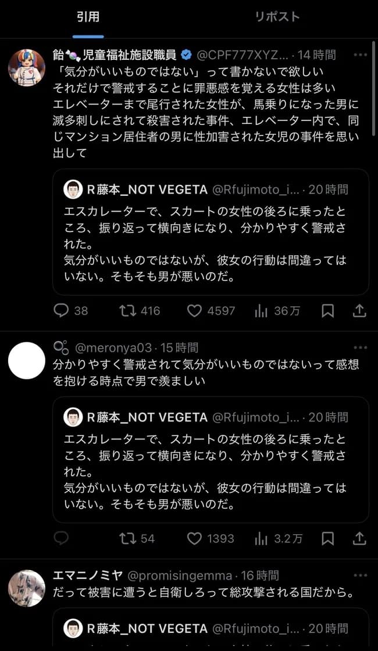Click the share icon on meronya03's tweet
The image size is (378, 651).
click(x=359, y=538)
